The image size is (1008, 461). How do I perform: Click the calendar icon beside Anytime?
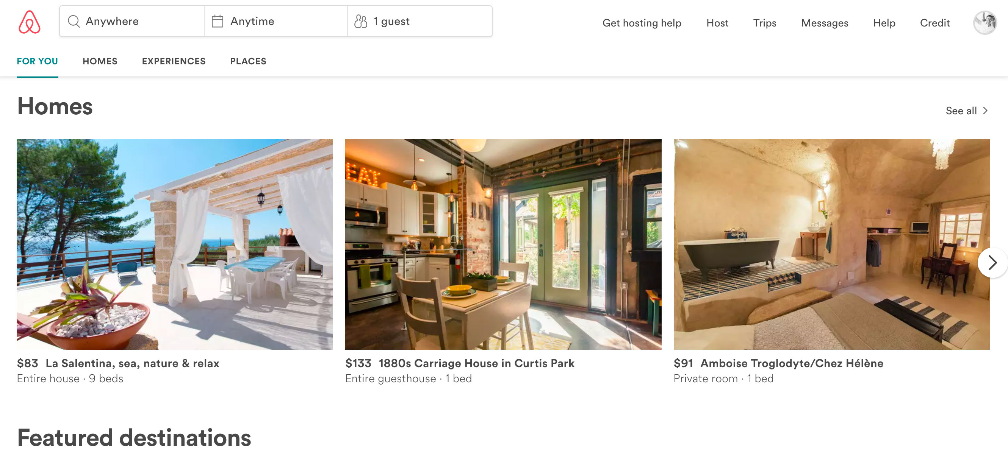pos(217,21)
